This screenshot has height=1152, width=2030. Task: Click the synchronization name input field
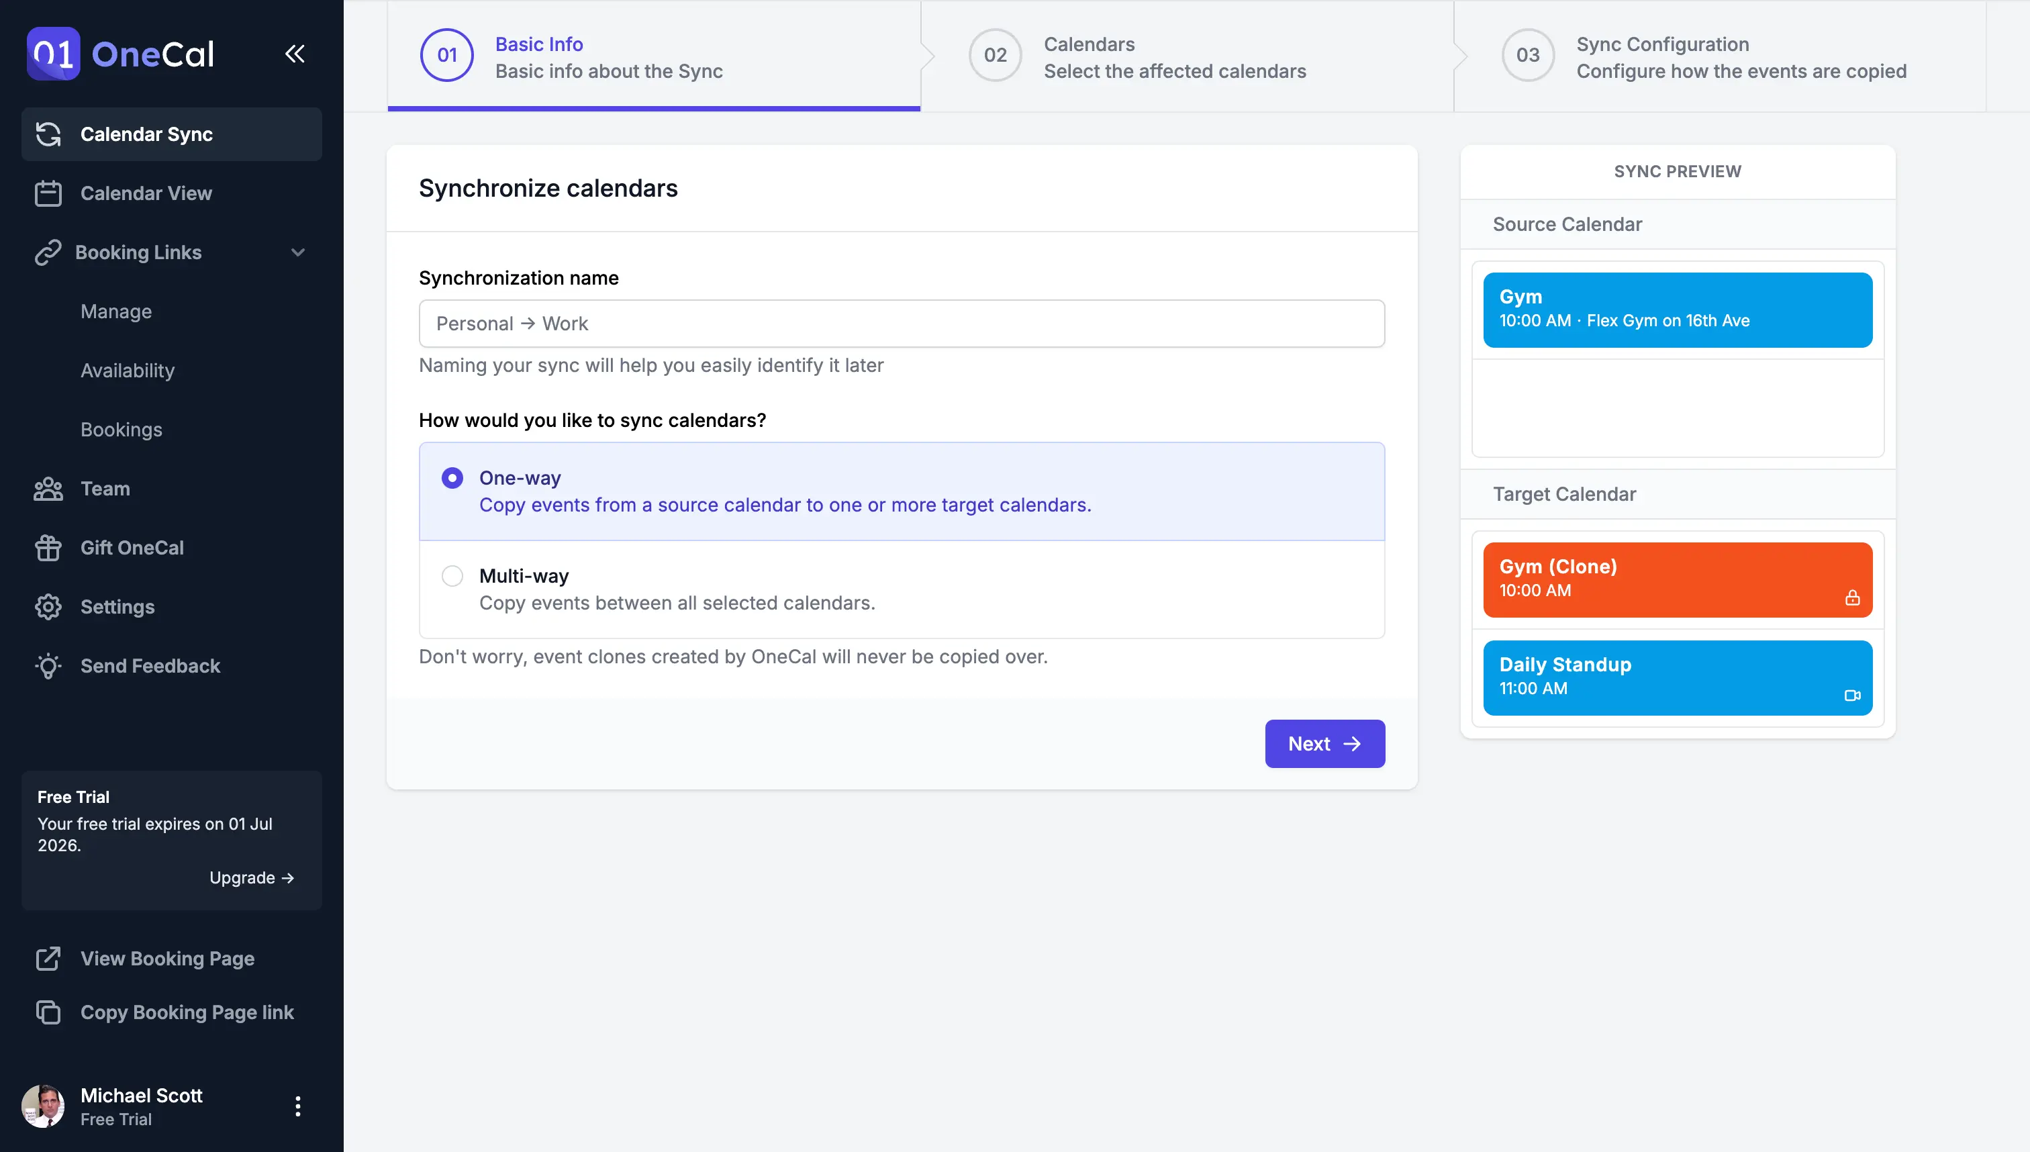(x=902, y=322)
